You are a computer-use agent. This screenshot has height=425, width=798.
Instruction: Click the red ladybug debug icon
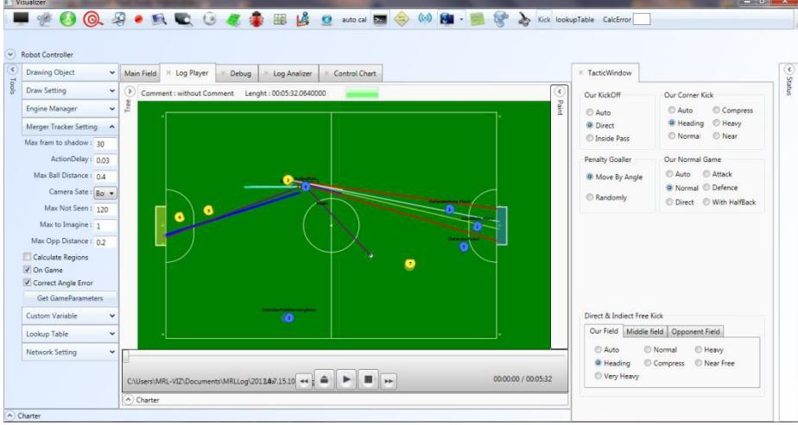tap(256, 19)
